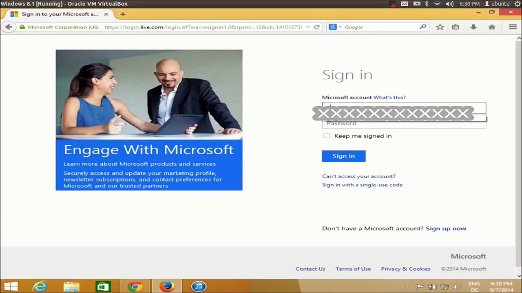
Task: Click the Windows network tray icon
Action: 445,286
